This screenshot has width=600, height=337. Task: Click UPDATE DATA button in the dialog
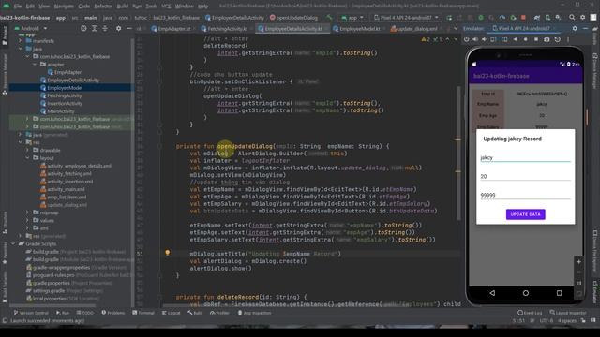525,214
